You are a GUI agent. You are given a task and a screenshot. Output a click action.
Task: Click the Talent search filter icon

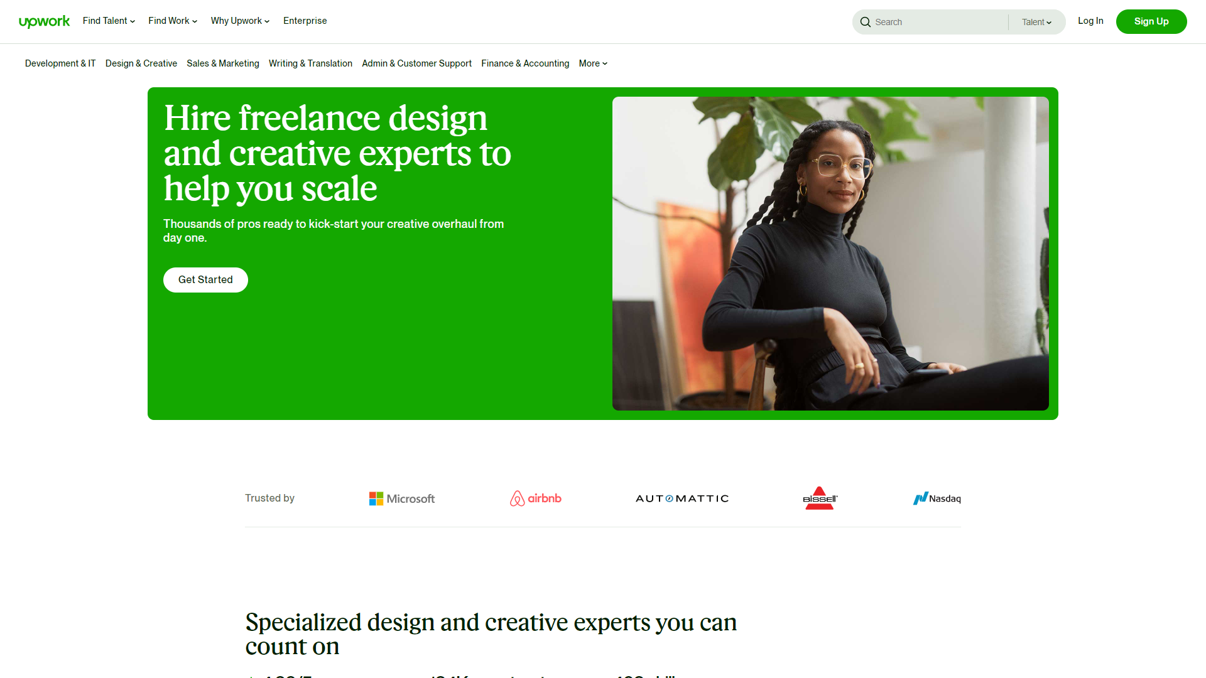point(1036,23)
